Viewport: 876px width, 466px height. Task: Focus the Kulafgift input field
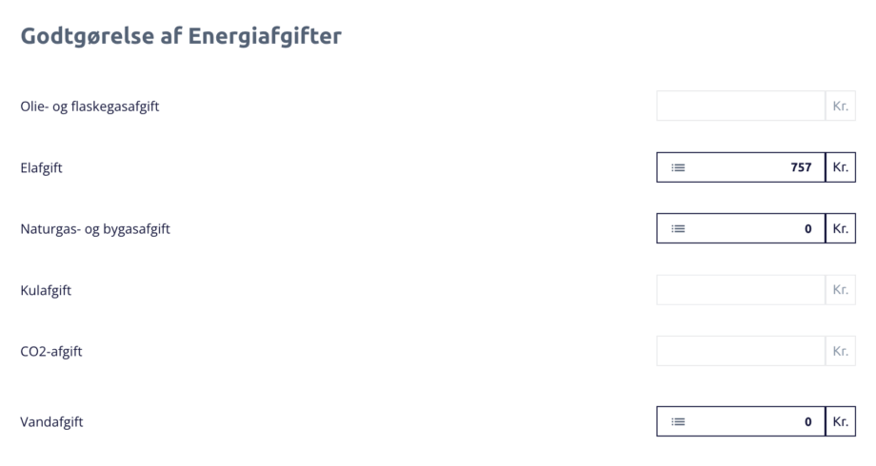pyautogui.click(x=740, y=290)
